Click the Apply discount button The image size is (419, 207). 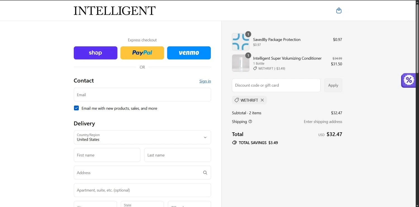(x=333, y=85)
